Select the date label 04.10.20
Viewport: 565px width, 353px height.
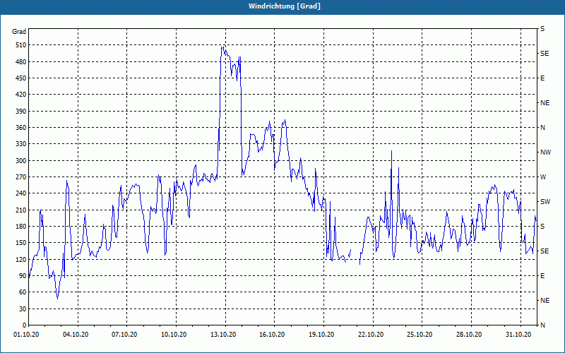[76, 335]
